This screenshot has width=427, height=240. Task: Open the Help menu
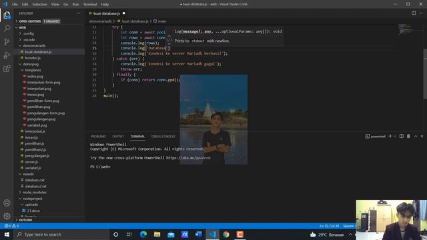point(105,5)
